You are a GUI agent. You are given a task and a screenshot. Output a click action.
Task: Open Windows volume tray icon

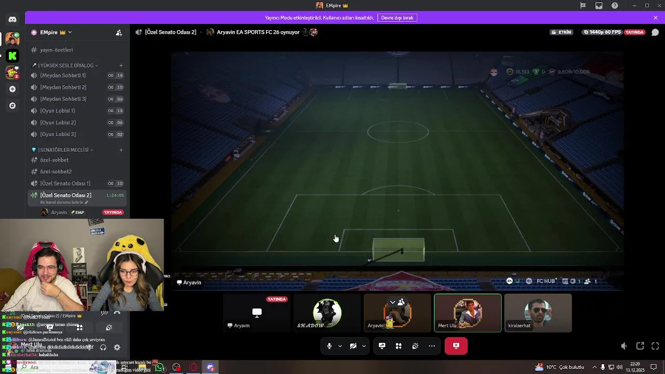click(x=619, y=367)
